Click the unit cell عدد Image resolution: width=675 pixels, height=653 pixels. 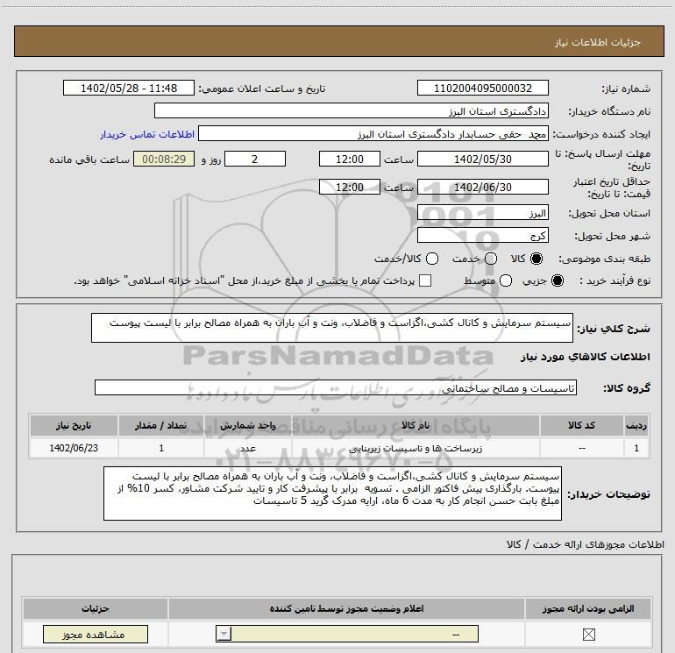(248, 448)
